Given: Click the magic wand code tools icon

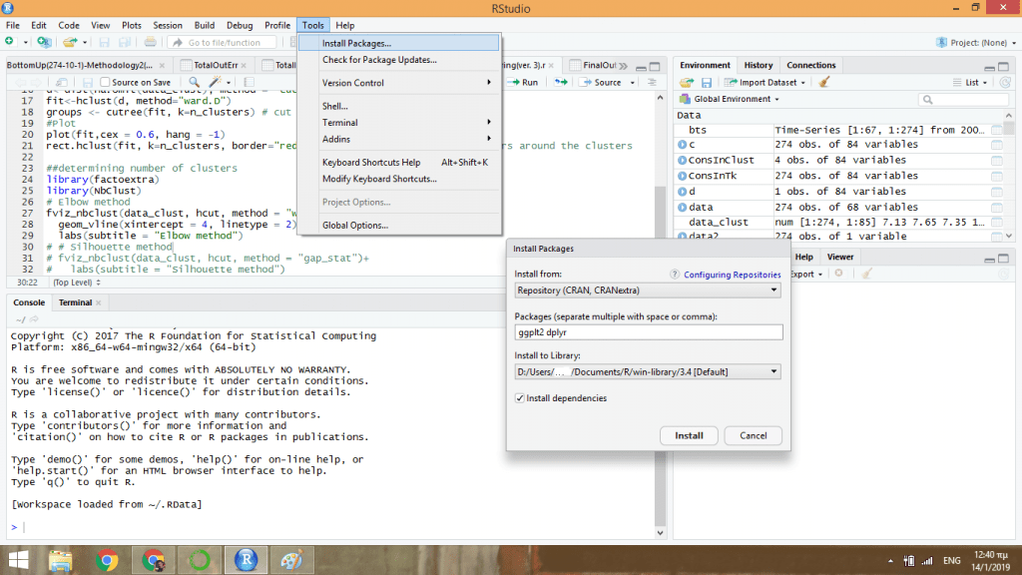Looking at the screenshot, I should [x=215, y=82].
